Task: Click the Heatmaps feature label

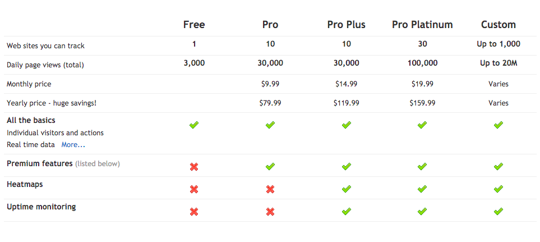Action: click(x=25, y=184)
